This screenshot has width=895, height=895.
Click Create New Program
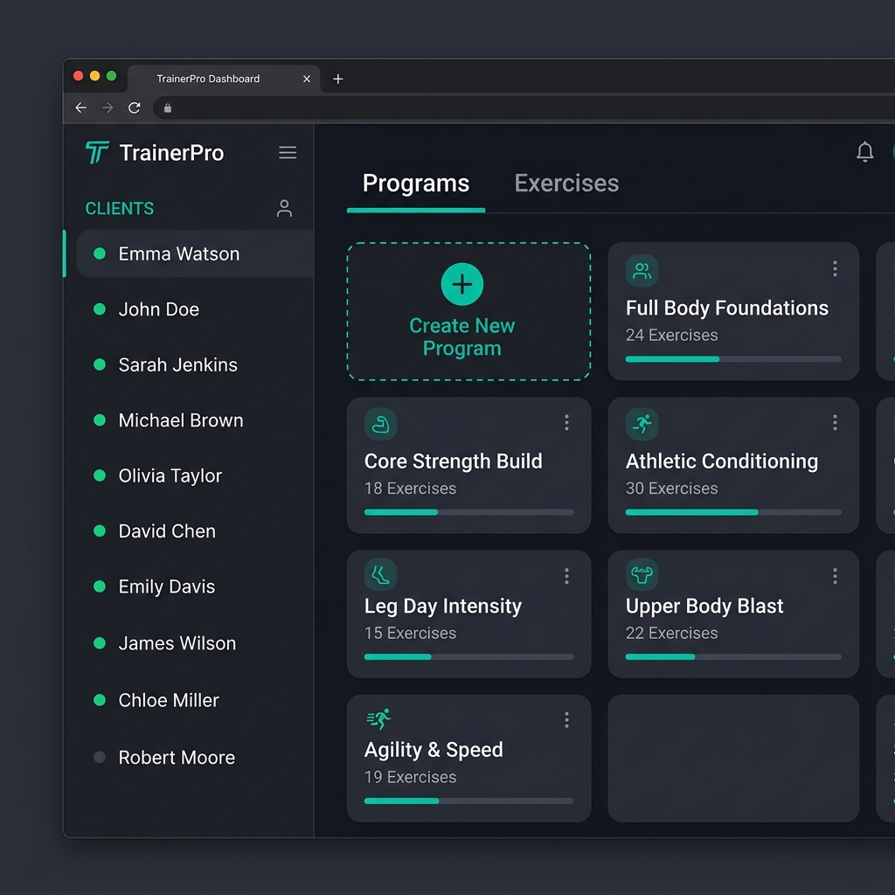coord(468,311)
